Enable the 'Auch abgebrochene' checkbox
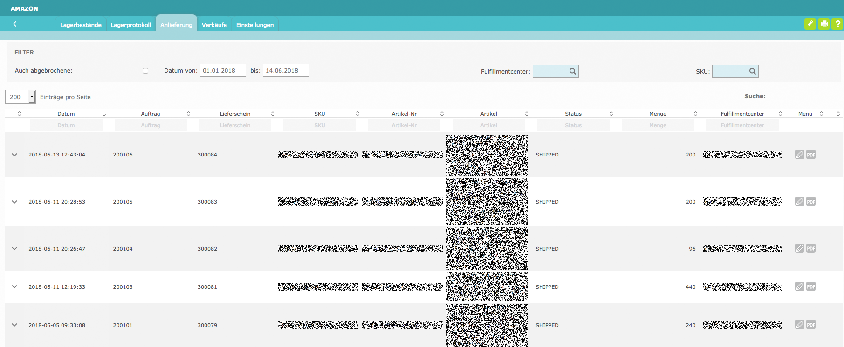This screenshot has height=347, width=844. [x=145, y=71]
